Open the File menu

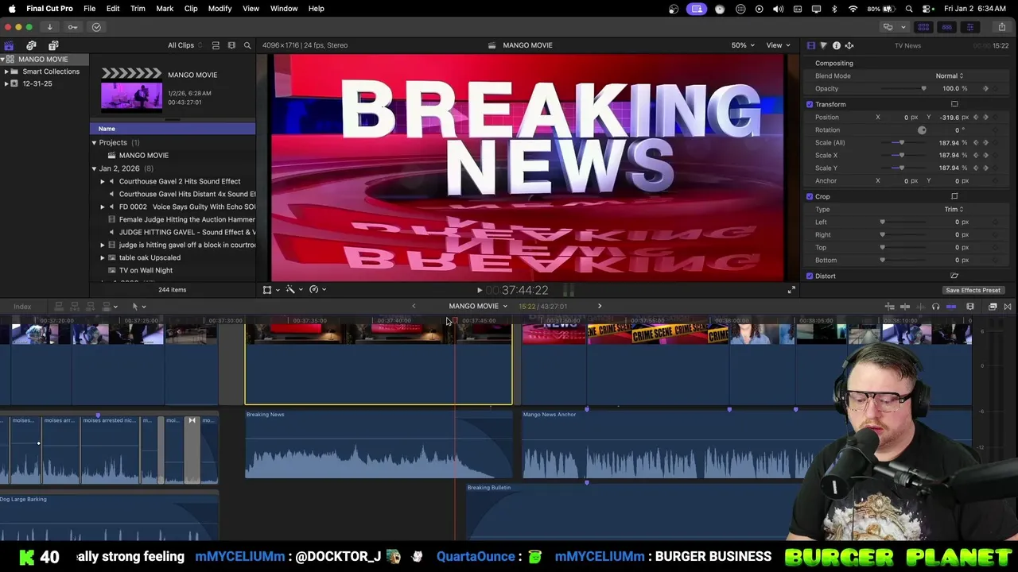point(89,8)
